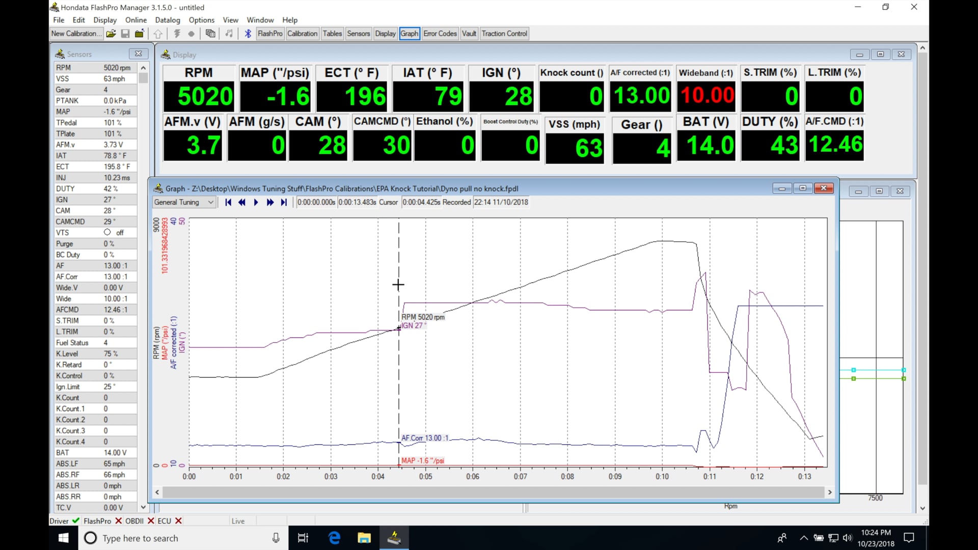
Task: Click the musical notes toolbar icon
Action: [x=229, y=34]
